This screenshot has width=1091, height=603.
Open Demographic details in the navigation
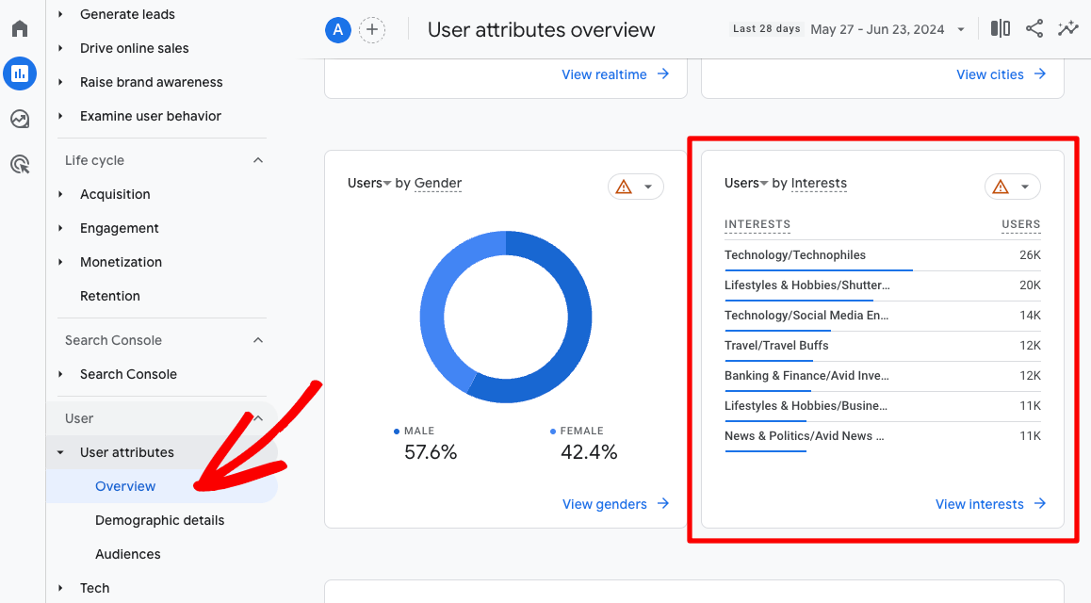pos(159,520)
